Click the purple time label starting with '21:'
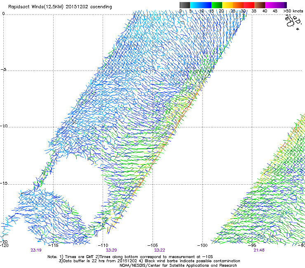The image size is (305, 268). (x=259, y=250)
